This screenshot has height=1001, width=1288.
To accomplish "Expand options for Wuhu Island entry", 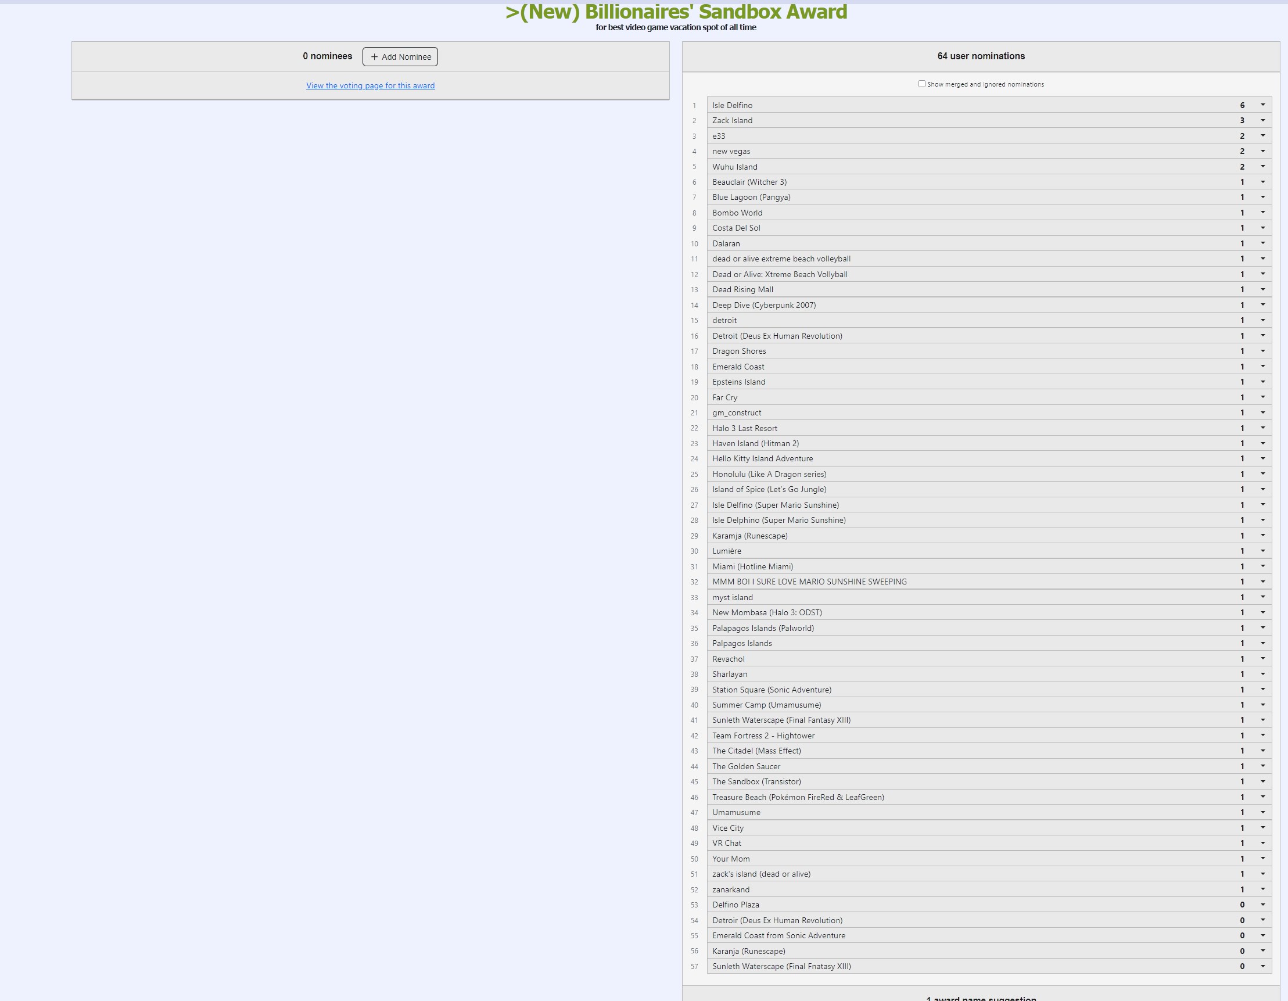I will [x=1262, y=166].
